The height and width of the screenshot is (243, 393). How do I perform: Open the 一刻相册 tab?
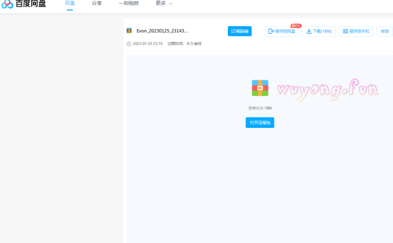pyautogui.click(x=128, y=3)
